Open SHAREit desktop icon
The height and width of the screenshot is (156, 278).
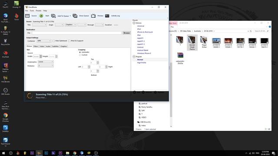(x=6, y=129)
